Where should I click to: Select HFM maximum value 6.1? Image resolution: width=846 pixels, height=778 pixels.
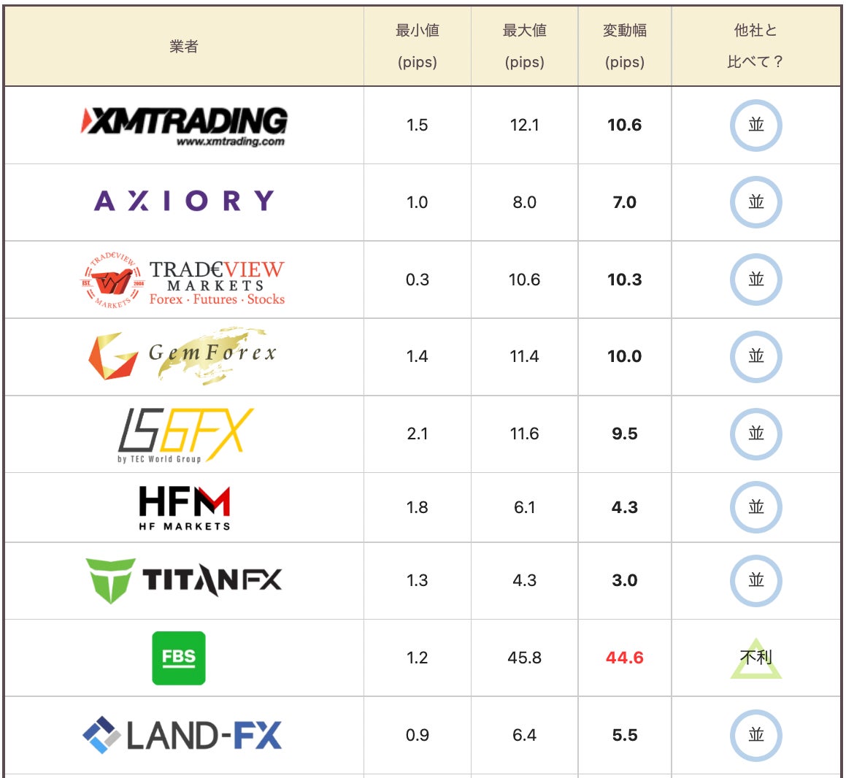tap(524, 507)
